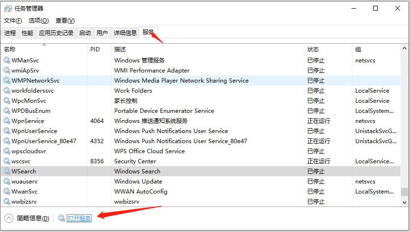
Task: Click the scrollbar up arrow in services list
Action: click(405, 48)
